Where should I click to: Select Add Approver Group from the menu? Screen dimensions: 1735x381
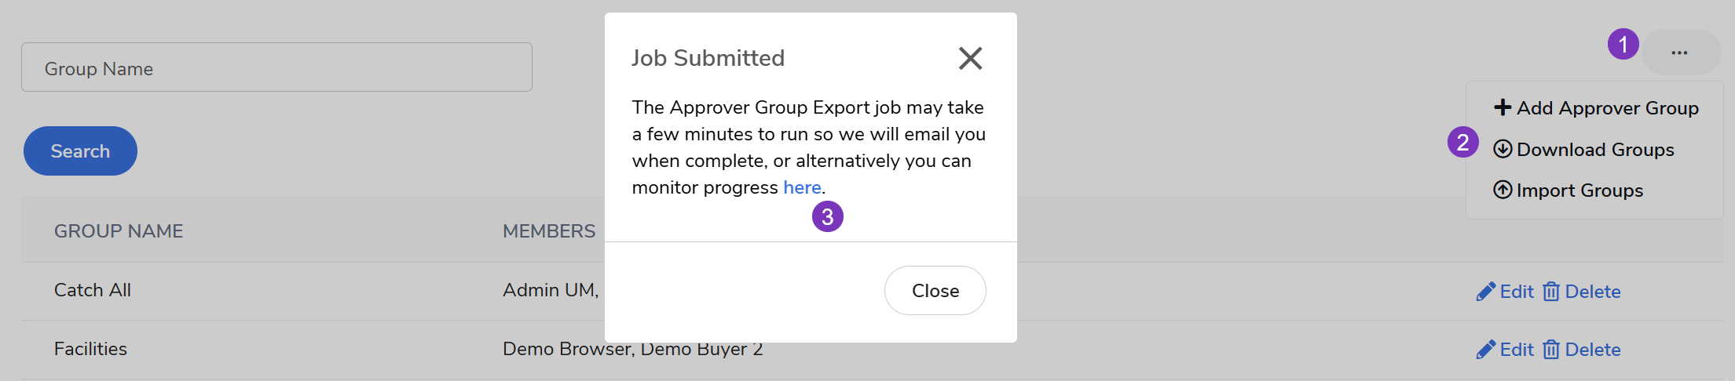(1607, 108)
